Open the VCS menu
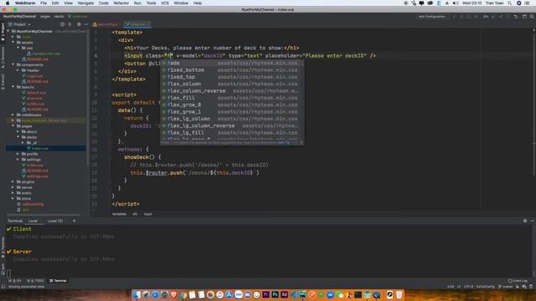Viewport: 536px width, 301px height. coord(165,3)
